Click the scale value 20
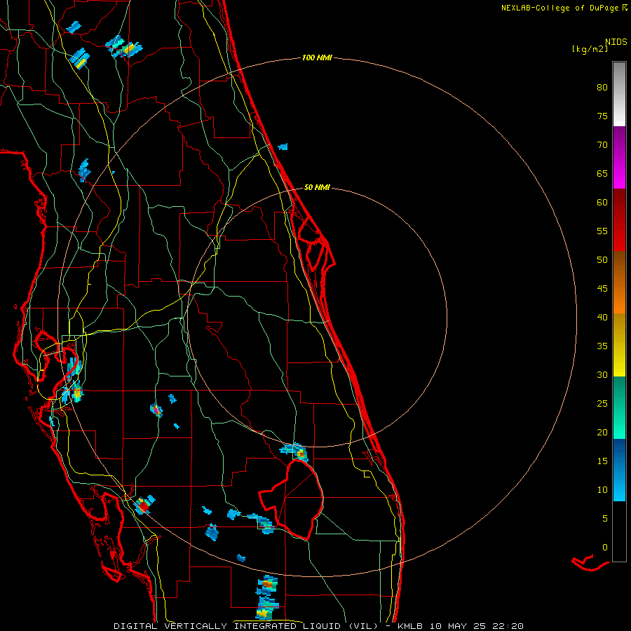This screenshot has width=631, height=631. point(602,433)
